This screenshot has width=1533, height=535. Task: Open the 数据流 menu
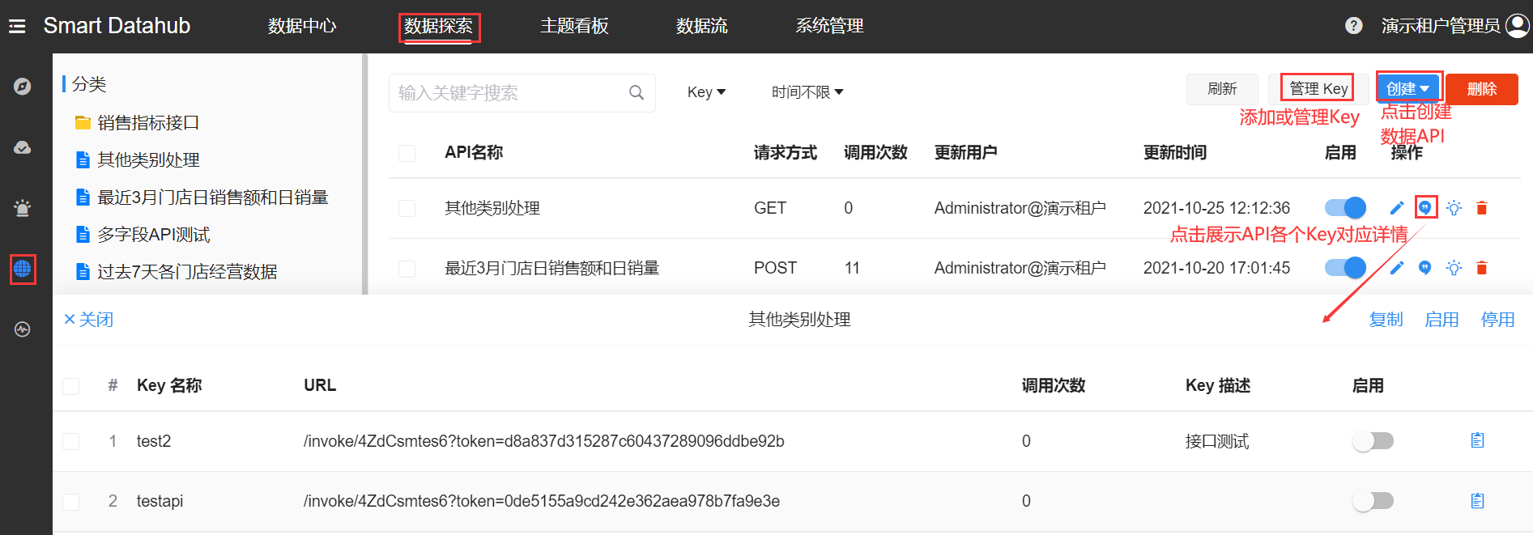pyautogui.click(x=702, y=26)
